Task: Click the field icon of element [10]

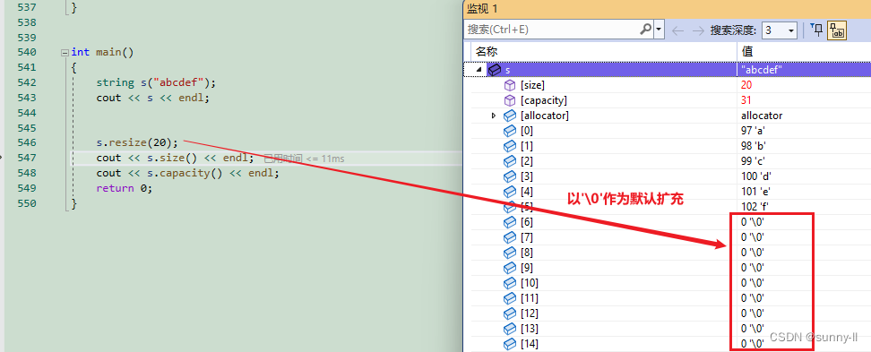Action: tap(509, 283)
